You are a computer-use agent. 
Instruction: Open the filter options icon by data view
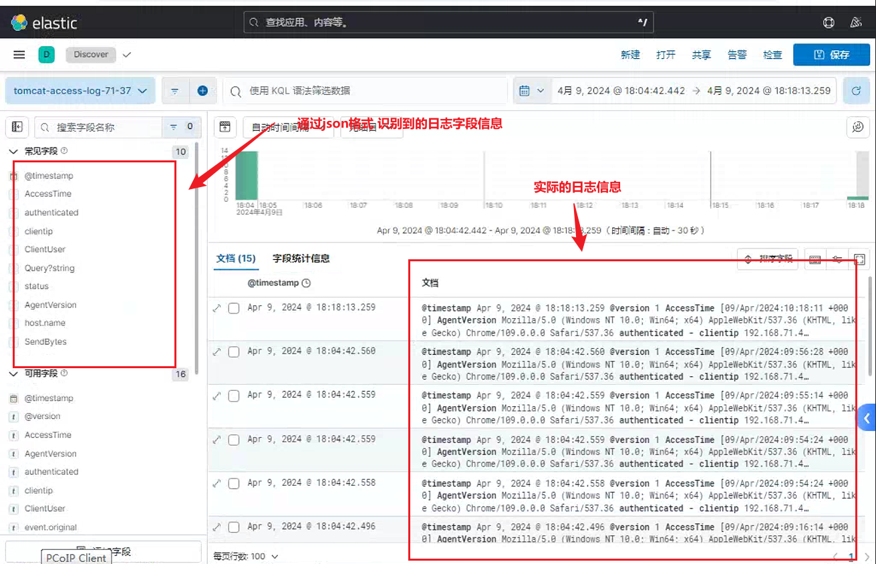(174, 91)
